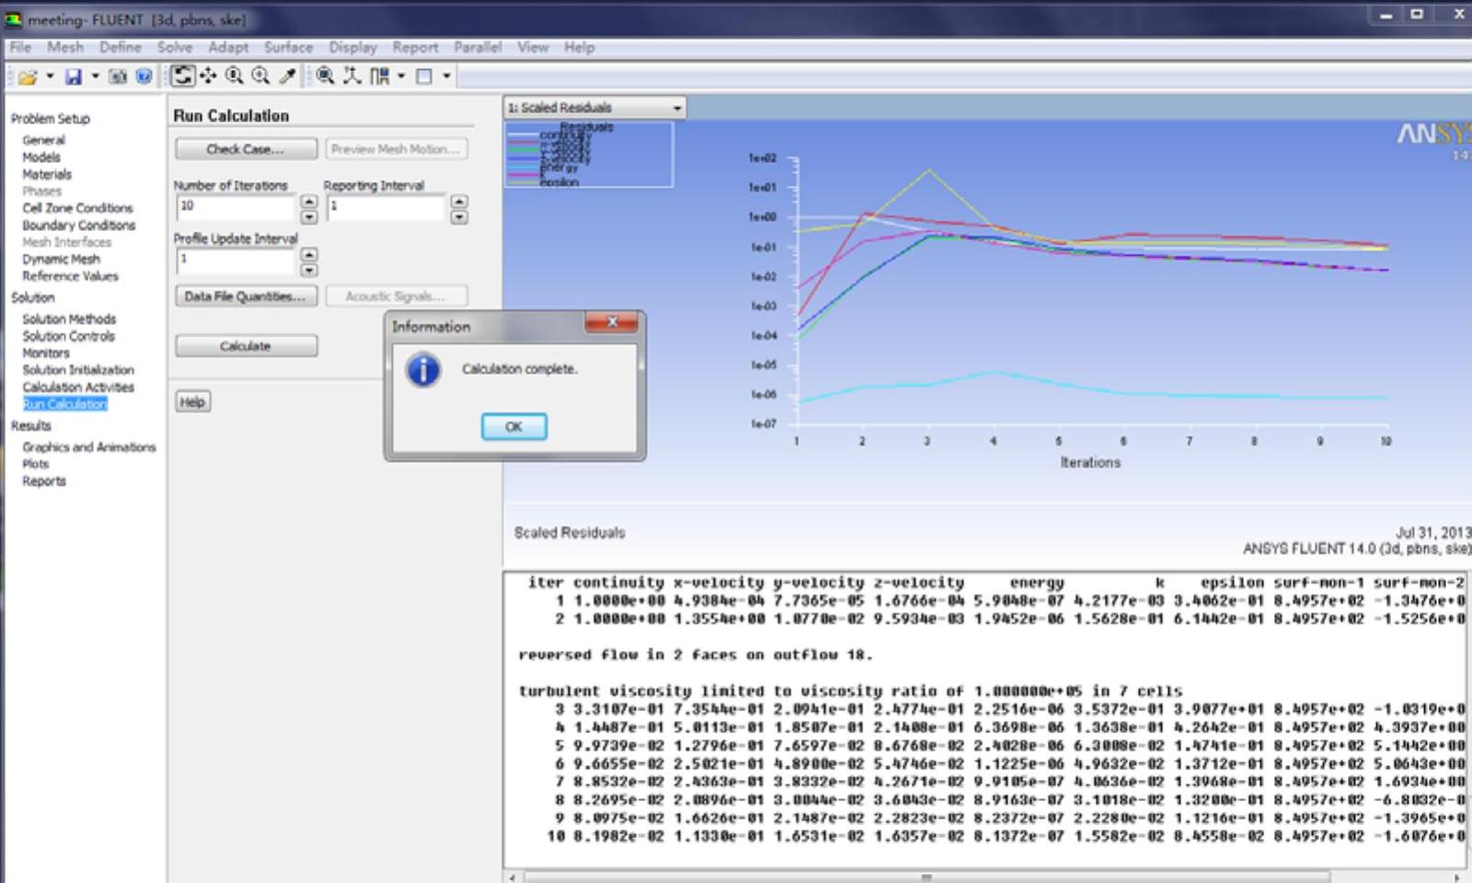The image size is (1472, 883).
Task: Increase Number of Iterations with up arrow
Action: [309, 201]
